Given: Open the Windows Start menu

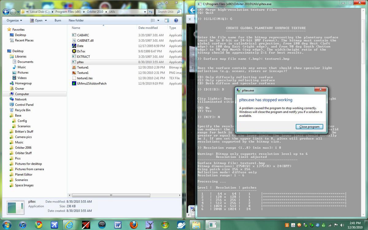Looking at the screenshot, I should (x=7, y=224).
